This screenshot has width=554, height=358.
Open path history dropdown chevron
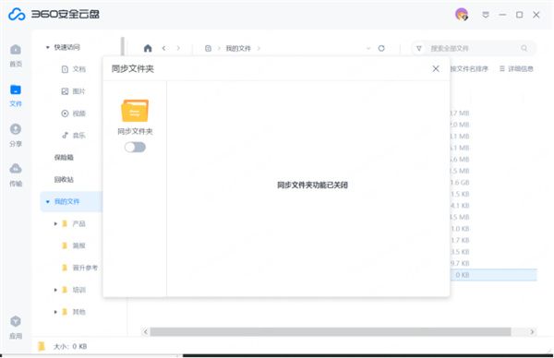point(368,48)
